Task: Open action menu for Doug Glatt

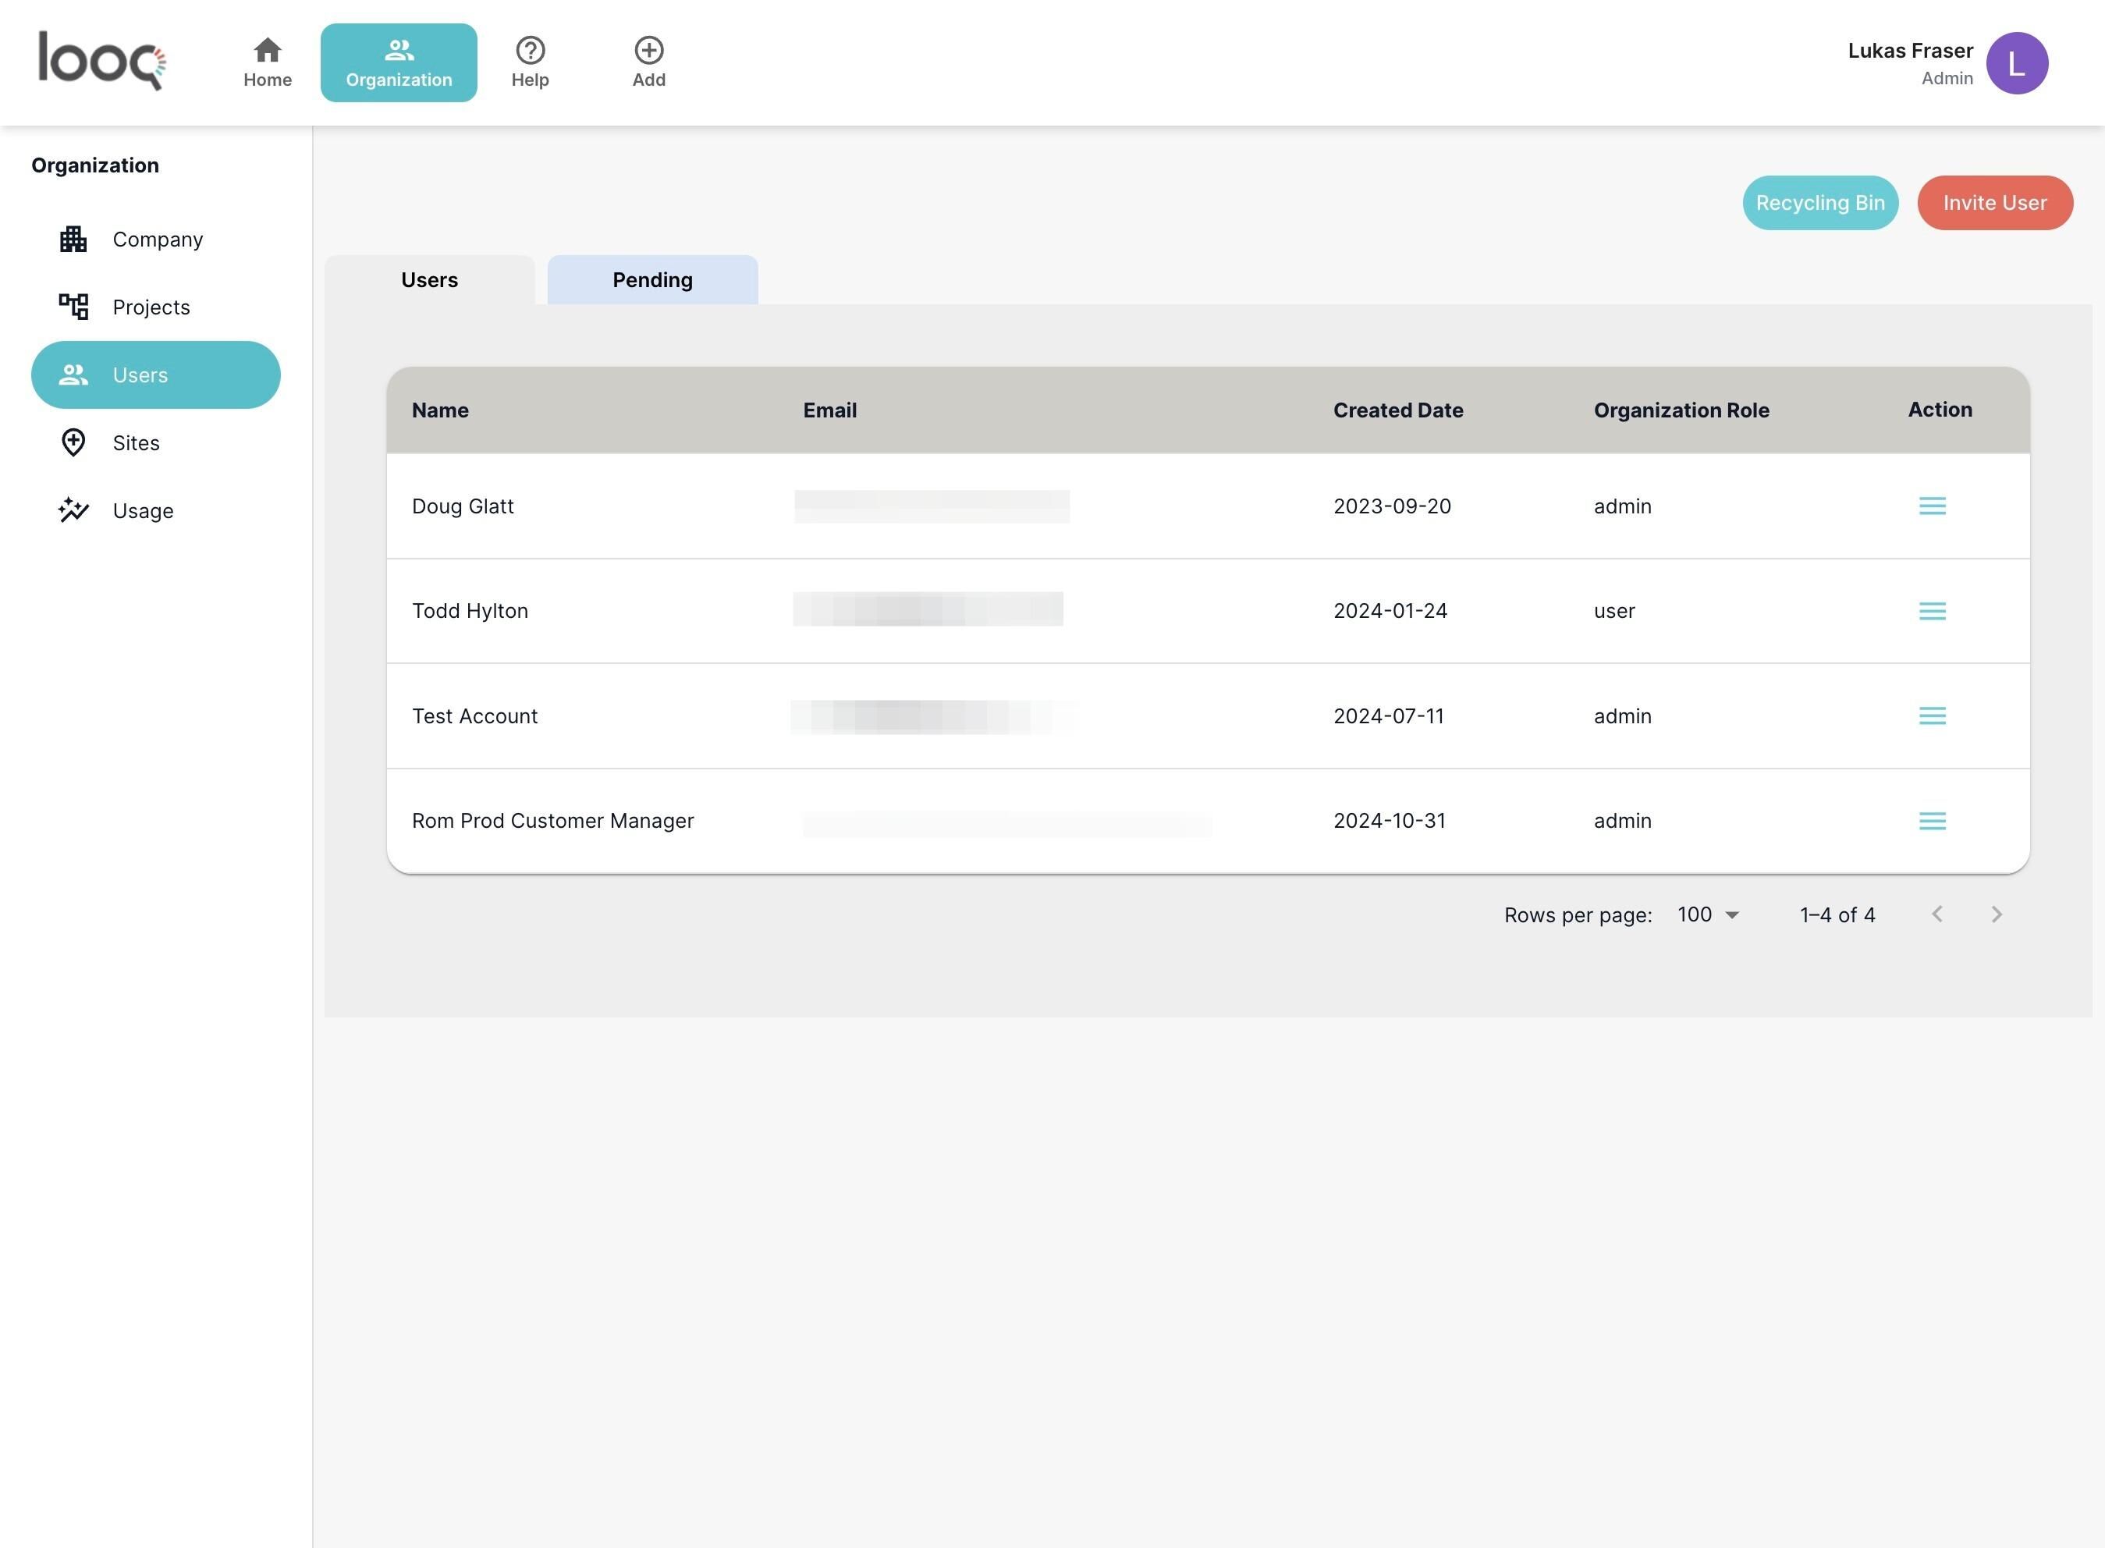Action: [1932, 506]
